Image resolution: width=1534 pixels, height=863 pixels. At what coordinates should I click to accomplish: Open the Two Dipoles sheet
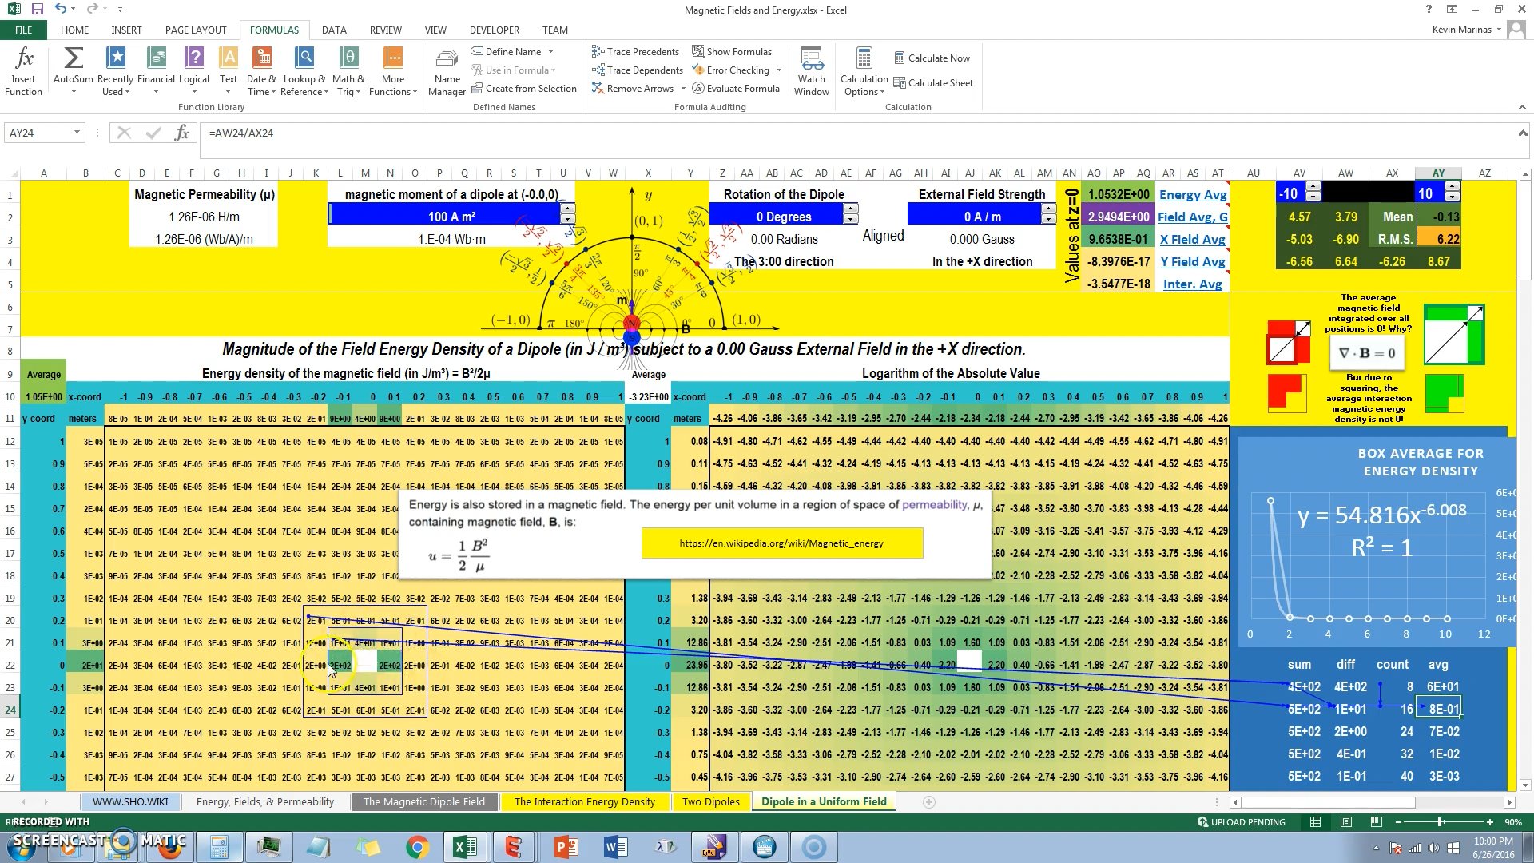[x=710, y=801]
